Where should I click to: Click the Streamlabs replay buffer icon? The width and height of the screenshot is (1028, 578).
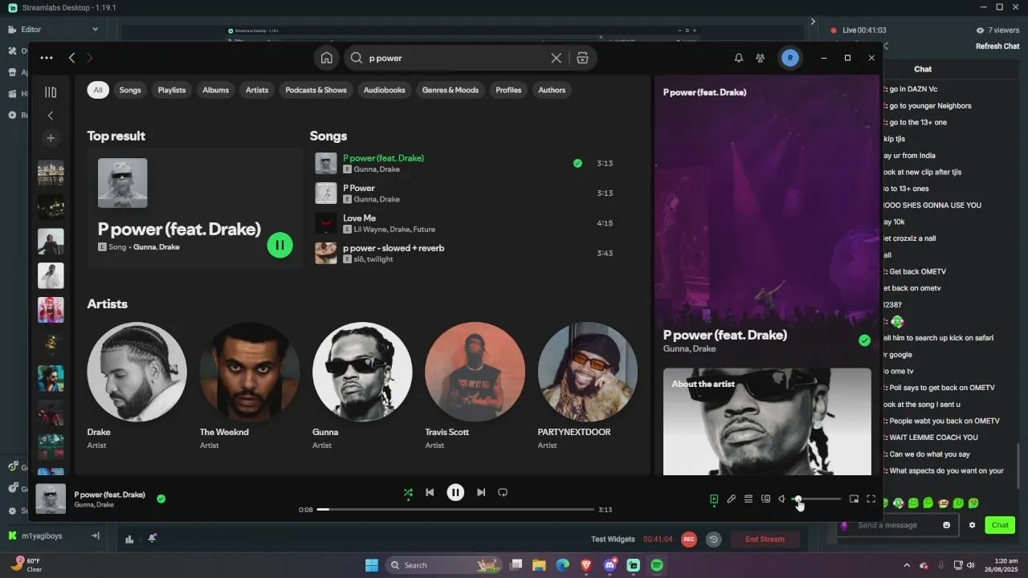713,539
